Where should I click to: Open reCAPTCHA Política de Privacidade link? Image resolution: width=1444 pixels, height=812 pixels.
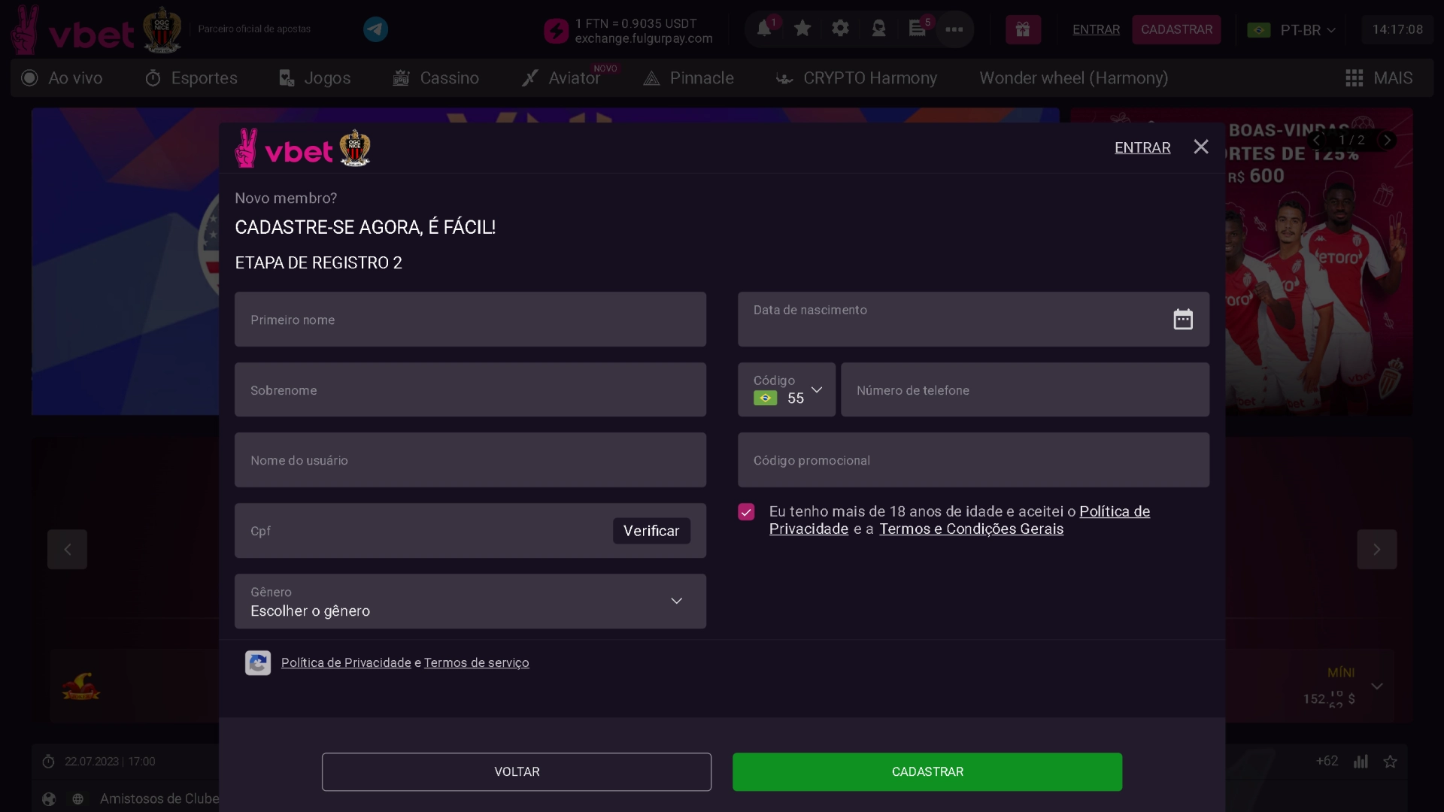pyautogui.click(x=346, y=663)
